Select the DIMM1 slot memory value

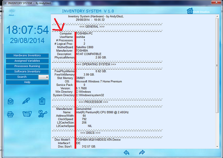80,78
